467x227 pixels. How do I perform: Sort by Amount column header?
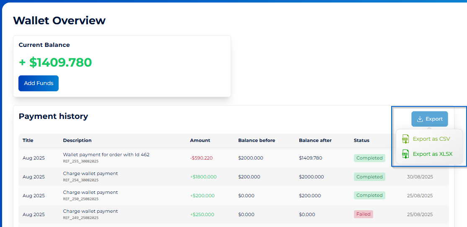click(x=200, y=140)
